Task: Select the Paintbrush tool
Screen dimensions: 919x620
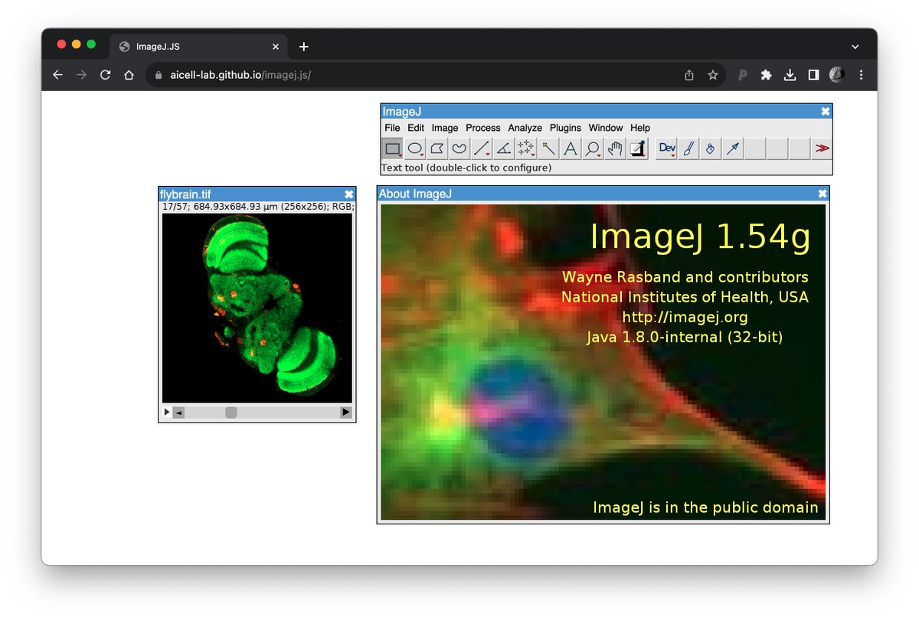Action: tap(689, 148)
